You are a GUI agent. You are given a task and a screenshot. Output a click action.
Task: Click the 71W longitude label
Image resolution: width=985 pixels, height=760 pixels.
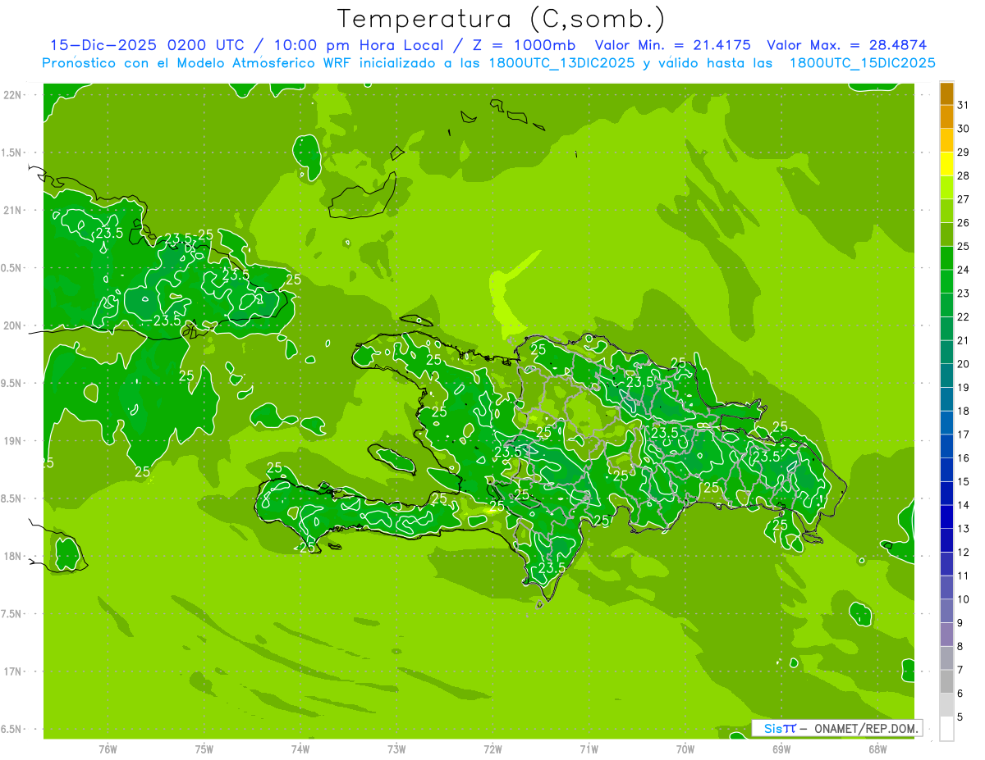pos(589,749)
